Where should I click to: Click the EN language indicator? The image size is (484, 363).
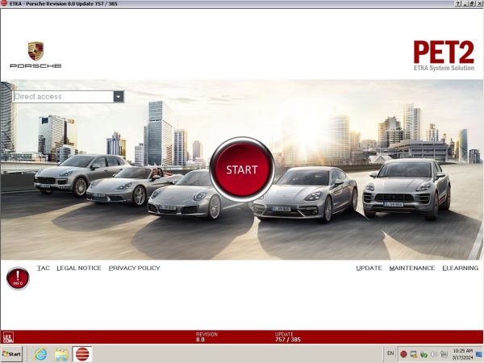pos(390,353)
